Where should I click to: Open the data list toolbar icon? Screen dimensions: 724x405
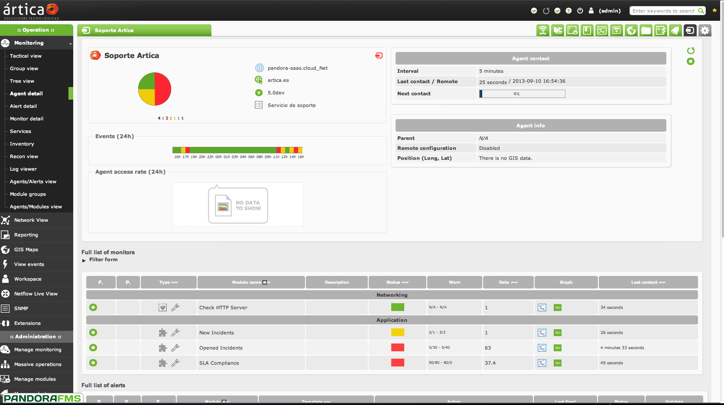tap(661, 30)
